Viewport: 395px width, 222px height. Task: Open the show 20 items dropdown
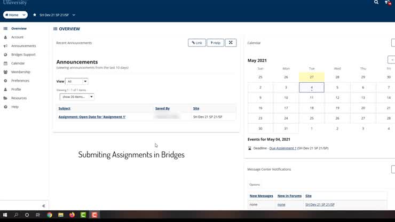77,97
